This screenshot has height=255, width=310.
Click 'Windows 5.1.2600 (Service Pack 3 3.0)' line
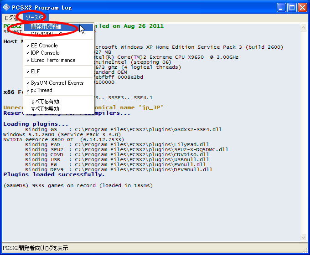(x=62, y=134)
